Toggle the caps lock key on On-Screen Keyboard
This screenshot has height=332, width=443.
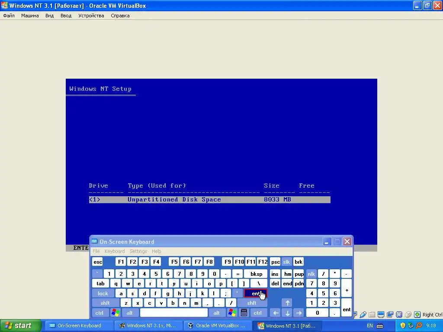click(103, 294)
